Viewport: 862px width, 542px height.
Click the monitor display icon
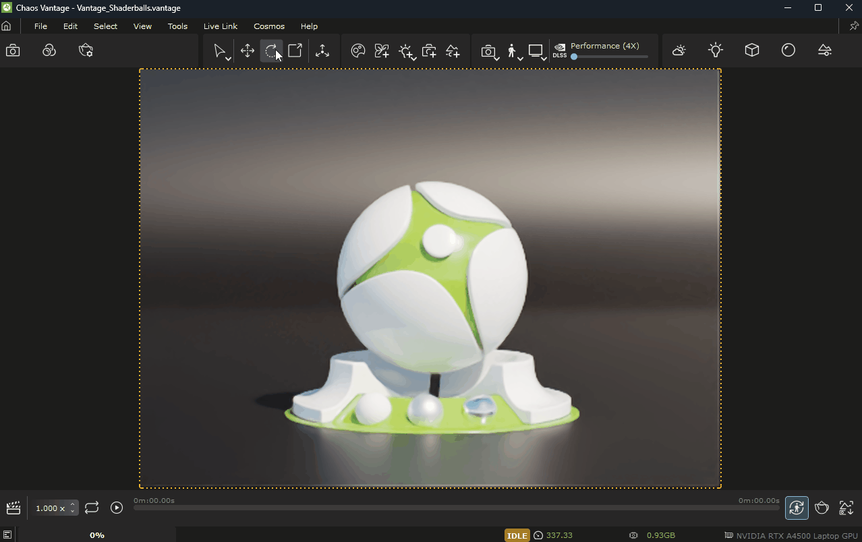coord(536,51)
